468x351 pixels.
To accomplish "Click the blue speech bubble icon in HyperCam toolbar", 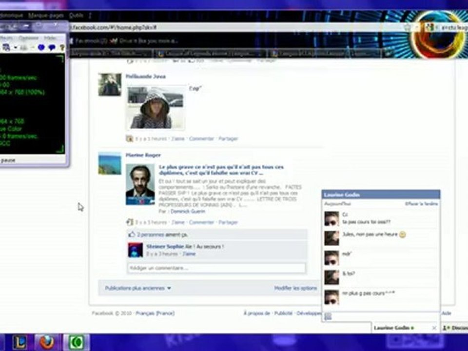I will pyautogui.click(x=52, y=47).
